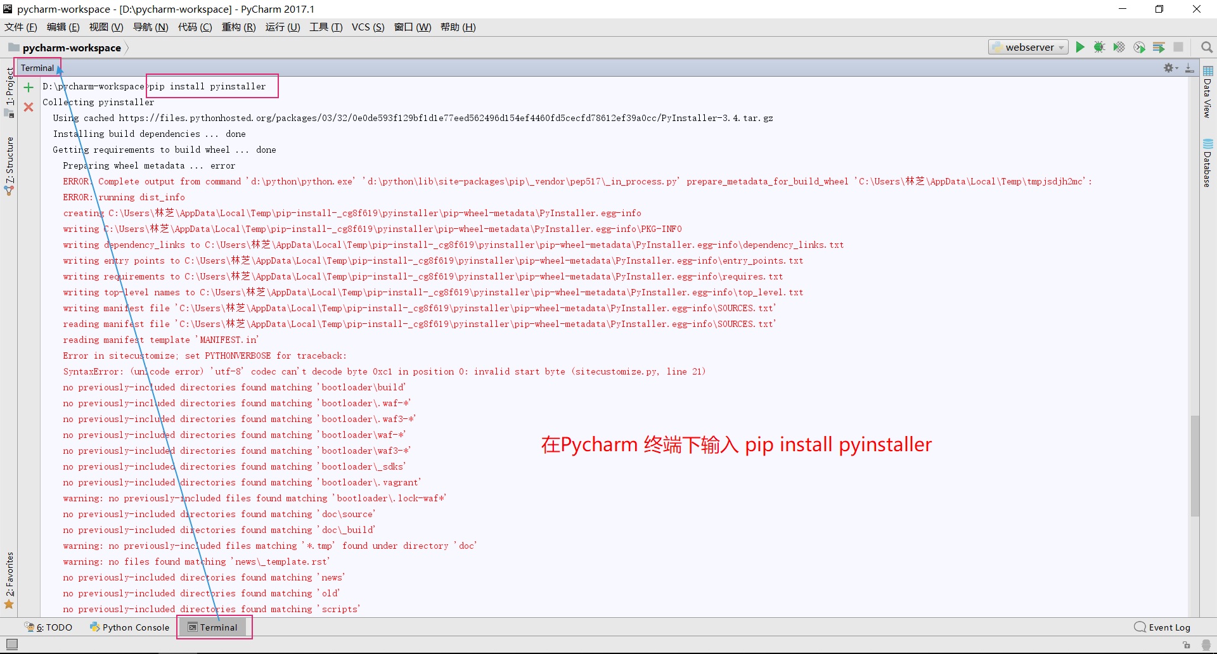Click the profile webserver icon
The width and height of the screenshot is (1217, 654).
1139,47
